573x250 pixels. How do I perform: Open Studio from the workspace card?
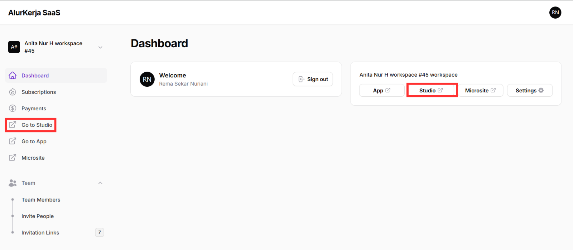(431, 90)
